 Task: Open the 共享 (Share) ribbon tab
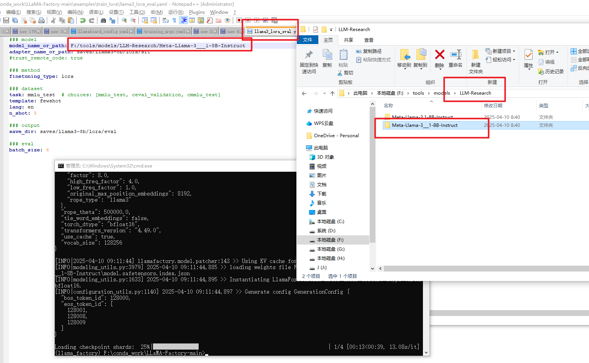[x=349, y=40]
